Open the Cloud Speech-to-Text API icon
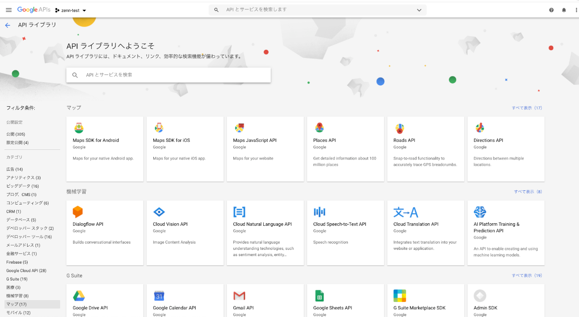 click(319, 212)
